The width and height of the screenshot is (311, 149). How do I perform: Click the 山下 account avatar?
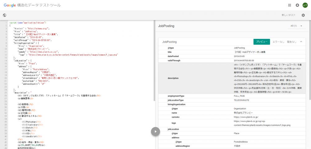pos(305,5)
